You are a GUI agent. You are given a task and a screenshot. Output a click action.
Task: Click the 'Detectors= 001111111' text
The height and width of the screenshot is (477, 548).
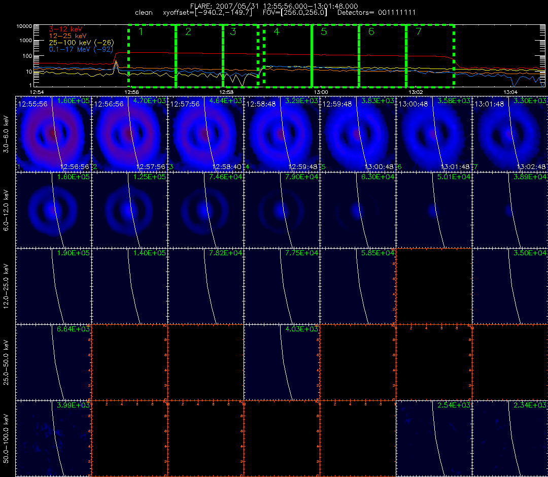376,13
